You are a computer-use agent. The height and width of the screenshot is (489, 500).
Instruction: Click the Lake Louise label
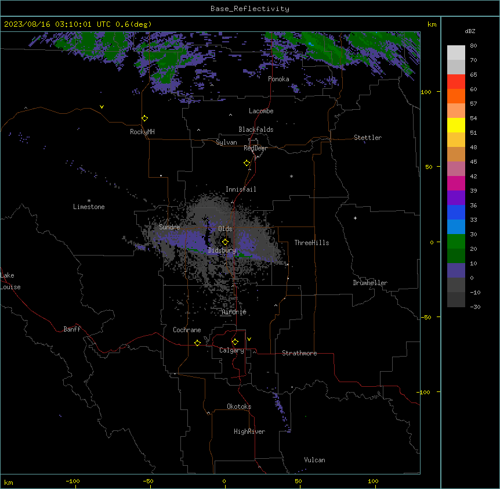(10, 281)
